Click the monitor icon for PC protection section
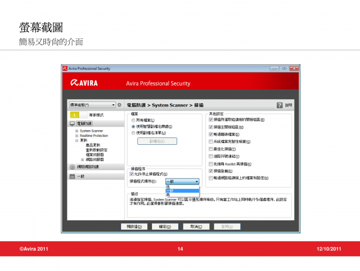This screenshot has height=271, width=360. point(73,123)
